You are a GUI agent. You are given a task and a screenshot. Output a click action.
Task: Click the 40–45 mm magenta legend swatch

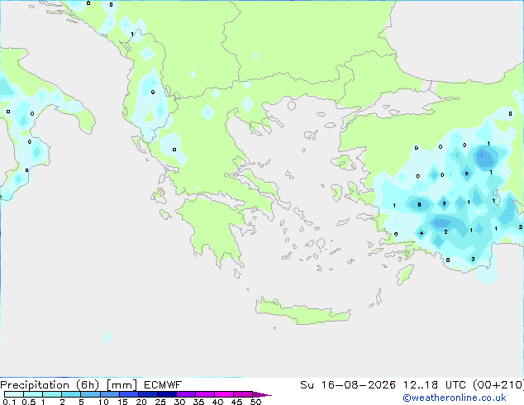(x=224, y=394)
